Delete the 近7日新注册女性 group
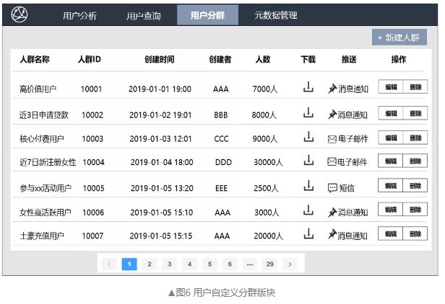The height and width of the screenshot is (304, 445). tap(415, 161)
